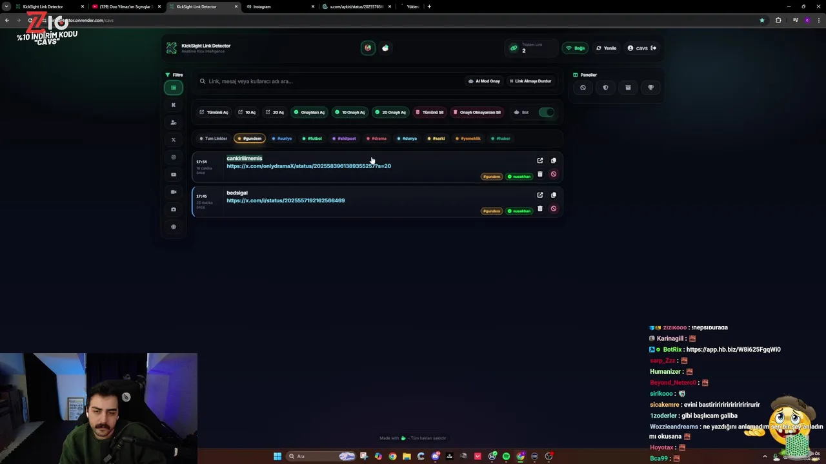This screenshot has width=826, height=464.
Task: Click the Bağlı connection status
Action: pos(575,48)
